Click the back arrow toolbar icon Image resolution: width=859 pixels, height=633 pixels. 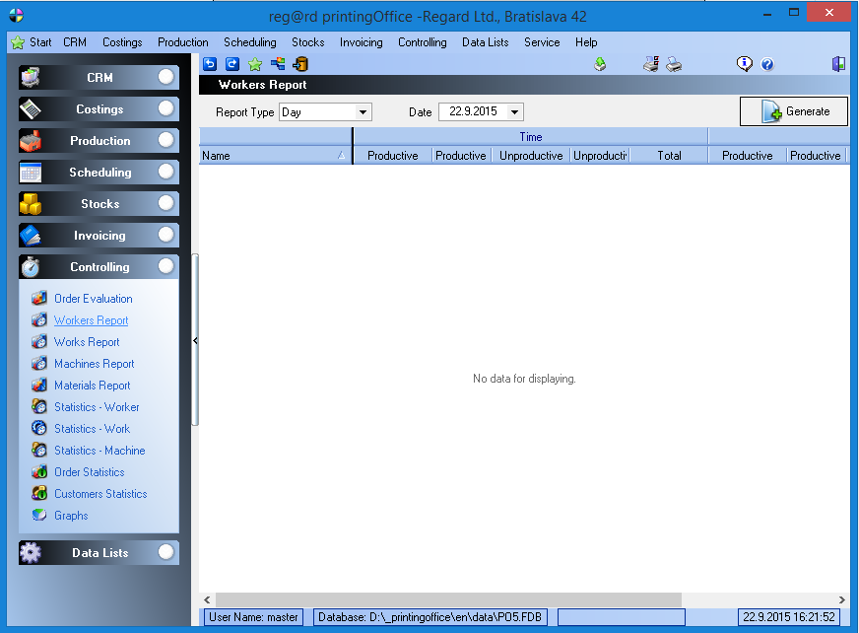pyautogui.click(x=209, y=64)
